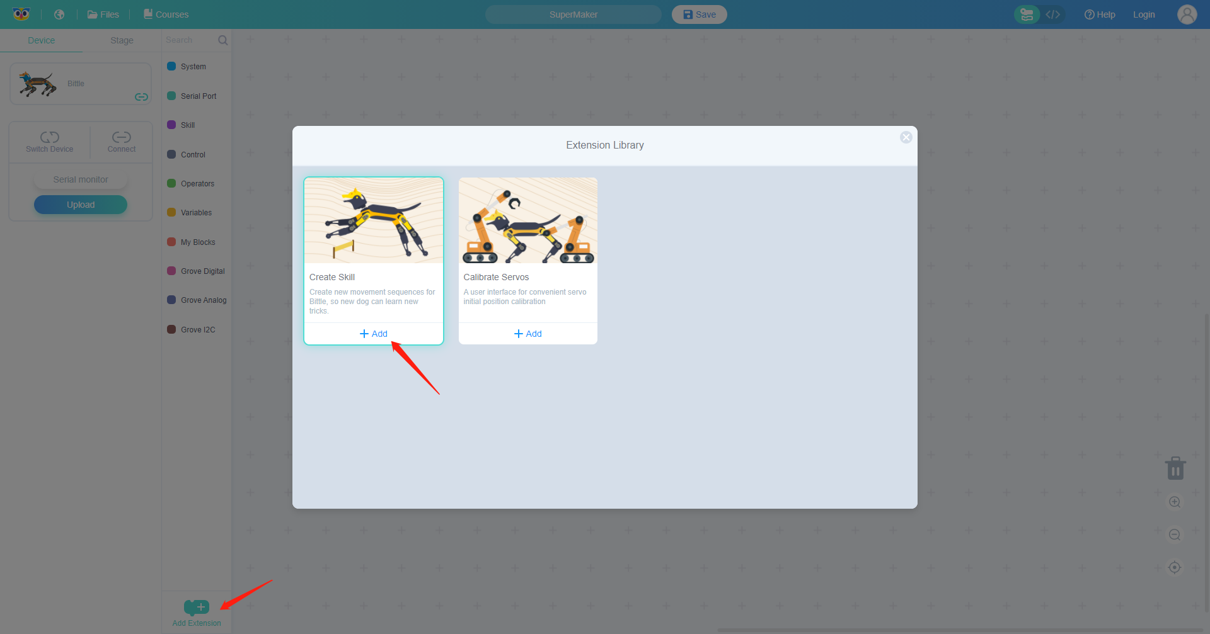Switch to the Device tab
Screen dimensions: 1210x634
tap(41, 40)
